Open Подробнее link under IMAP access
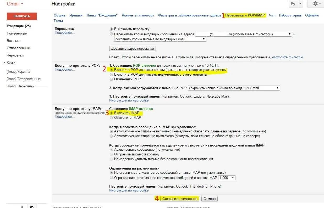 pyautogui.click(x=65, y=117)
